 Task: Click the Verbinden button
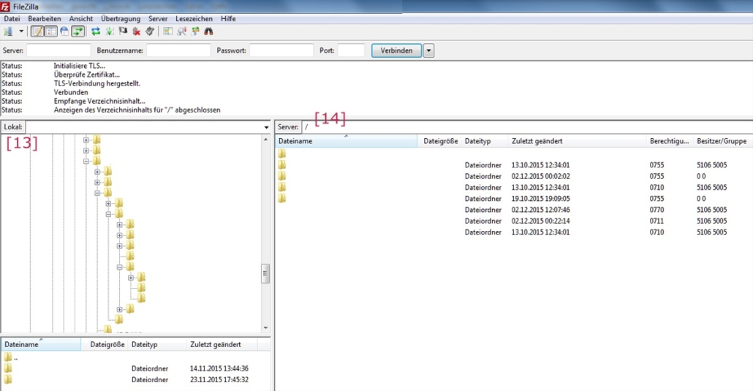(397, 50)
